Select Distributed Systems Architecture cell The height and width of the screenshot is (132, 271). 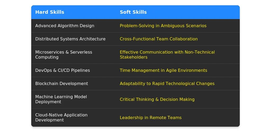(x=70, y=39)
